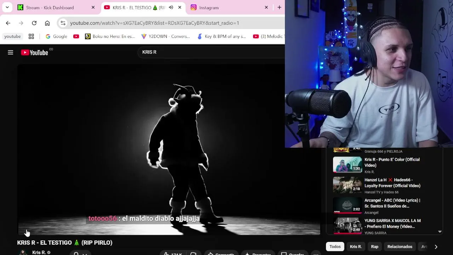Open the Arcangel - ABC (Video Lyrics) thumbnail
This screenshot has height=255, width=453.
point(348,205)
